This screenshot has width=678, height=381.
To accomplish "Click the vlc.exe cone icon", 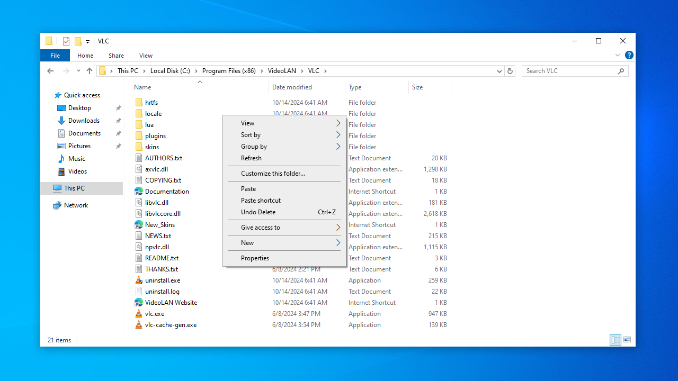I will [x=139, y=314].
